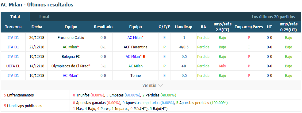Click the Impares/Pares column header
This screenshot has height=113, width=302.
249,27
